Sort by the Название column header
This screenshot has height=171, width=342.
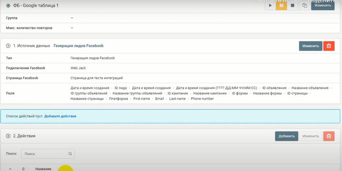point(43,169)
